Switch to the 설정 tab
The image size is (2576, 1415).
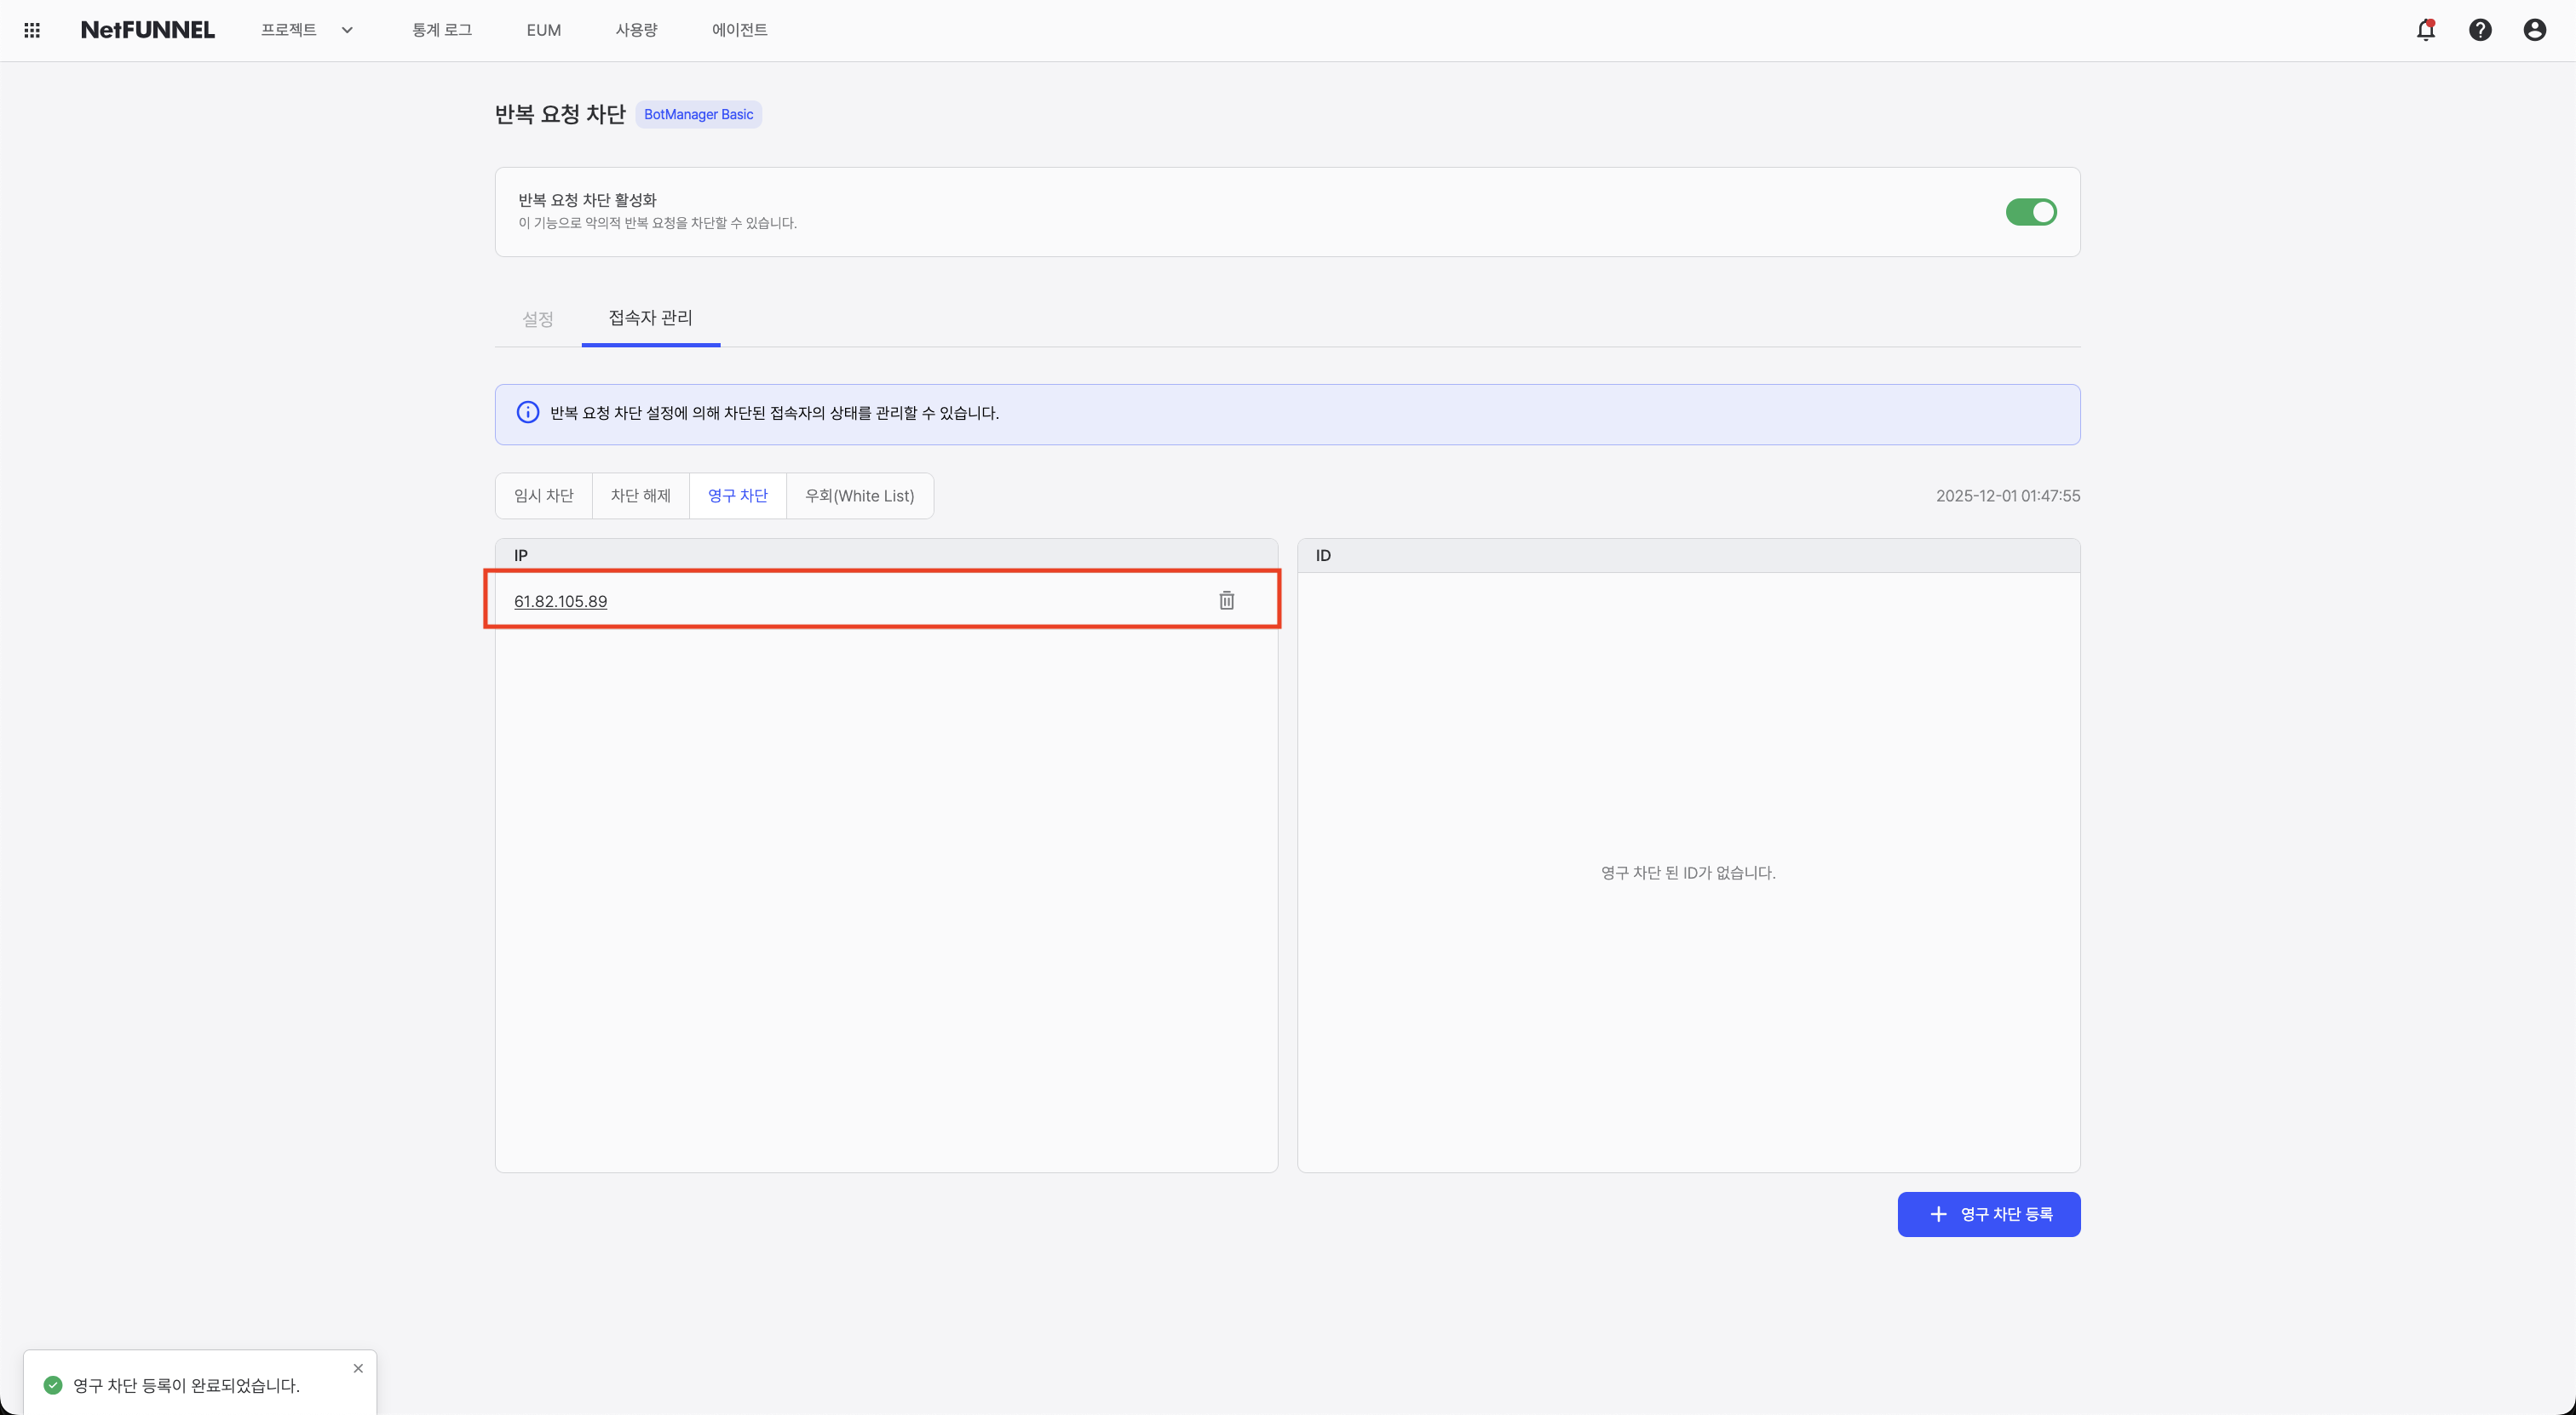pos(537,318)
